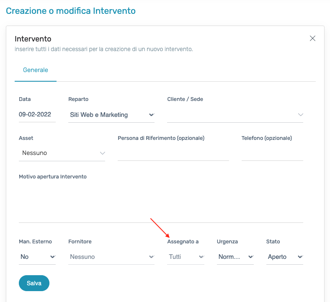330x302 pixels.
Task: Click inside Motivo apertura Intervento textarea
Action: [x=161, y=202]
